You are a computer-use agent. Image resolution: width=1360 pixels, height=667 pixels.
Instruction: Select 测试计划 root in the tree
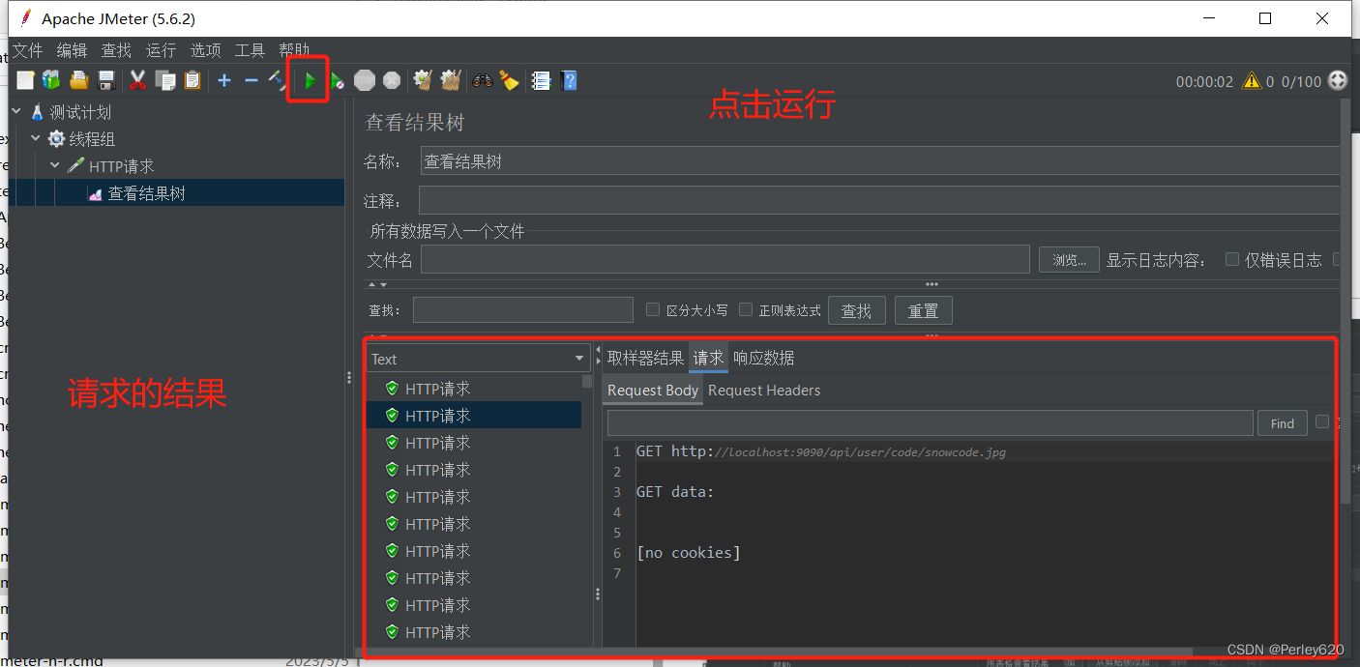(x=80, y=112)
